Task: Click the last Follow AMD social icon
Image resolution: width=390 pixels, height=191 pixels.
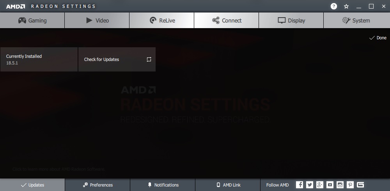Action: 360,185
